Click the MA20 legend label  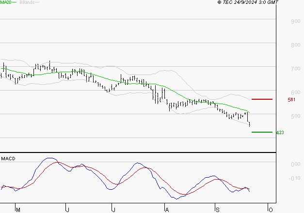(6, 2)
